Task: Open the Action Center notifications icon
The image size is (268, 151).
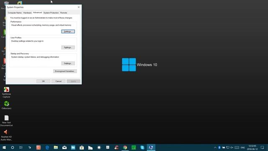Action: 262,147
